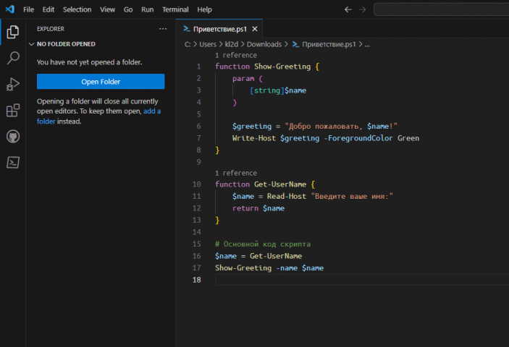Open the Search view icon
This screenshot has width=509, height=347.
(12, 58)
